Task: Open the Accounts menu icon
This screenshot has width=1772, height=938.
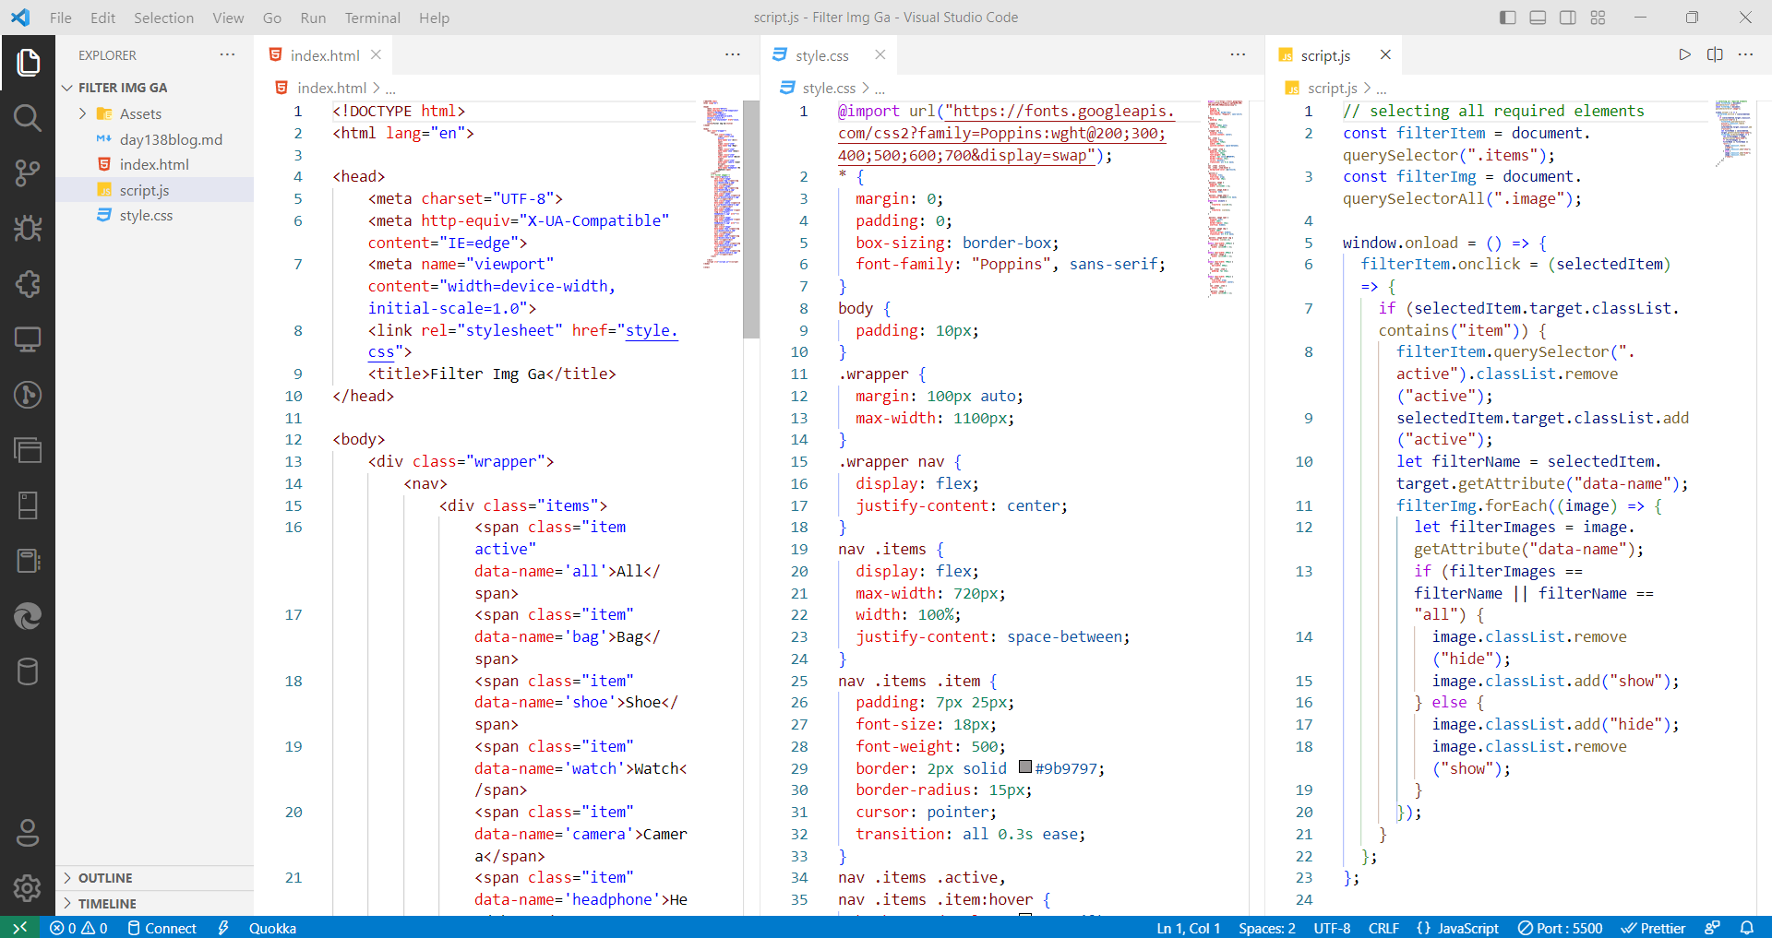Action: pos(28,833)
